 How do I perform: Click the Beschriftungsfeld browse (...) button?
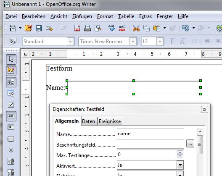(190, 144)
